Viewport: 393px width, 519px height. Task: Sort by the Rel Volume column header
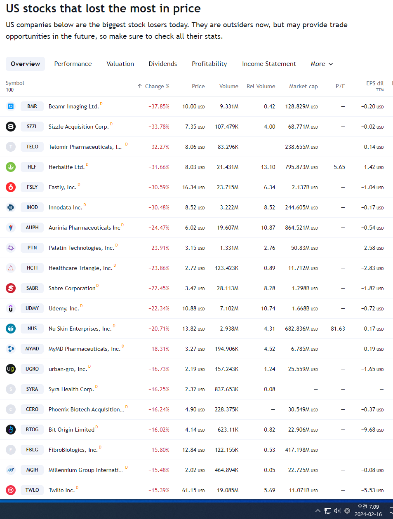261,86
